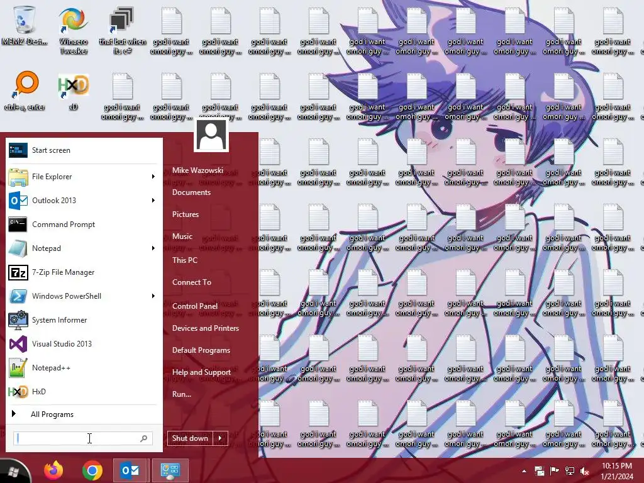Open Google Chrome from the taskbar
Screen dimensions: 644x483
(92, 470)
